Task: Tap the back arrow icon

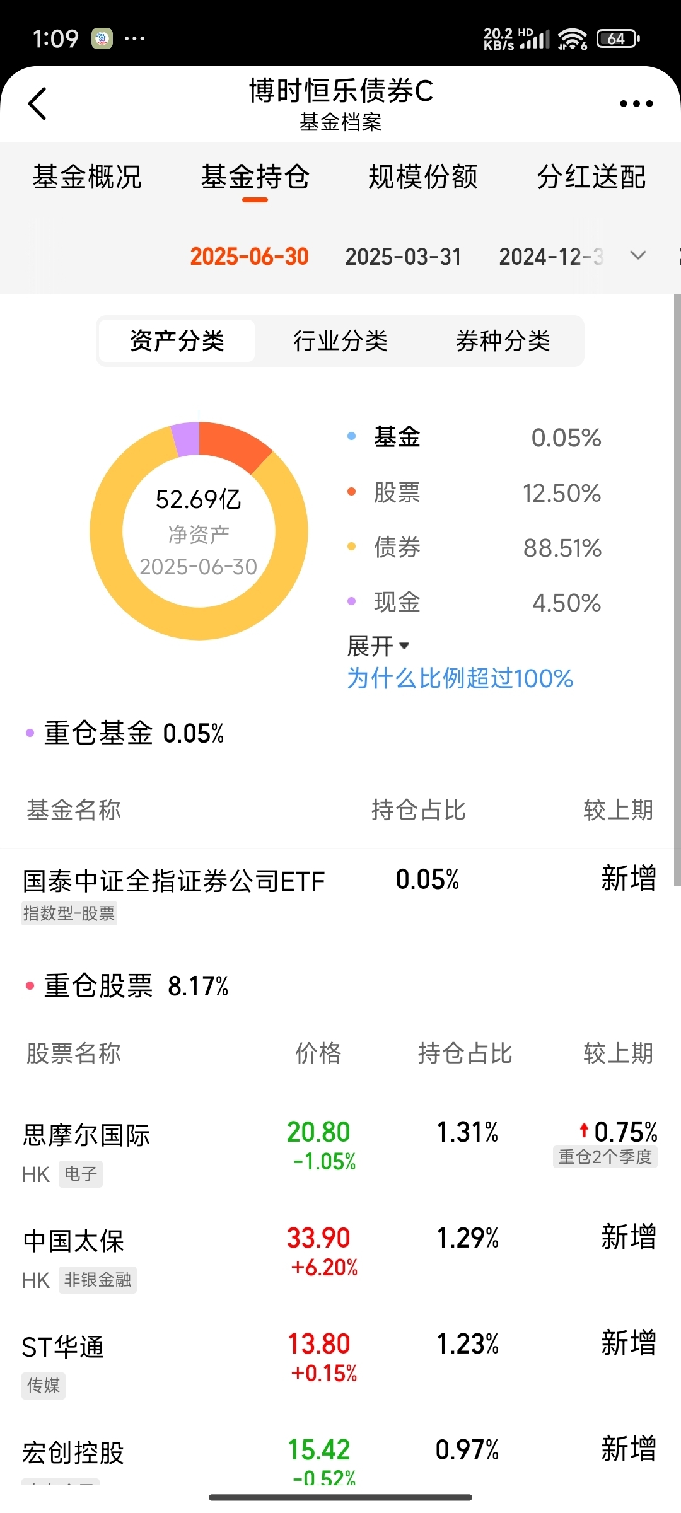Action: 38,103
